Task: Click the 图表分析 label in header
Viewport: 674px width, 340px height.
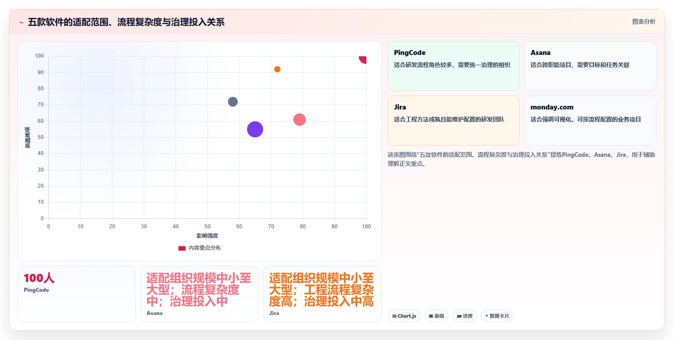Action: tap(644, 21)
